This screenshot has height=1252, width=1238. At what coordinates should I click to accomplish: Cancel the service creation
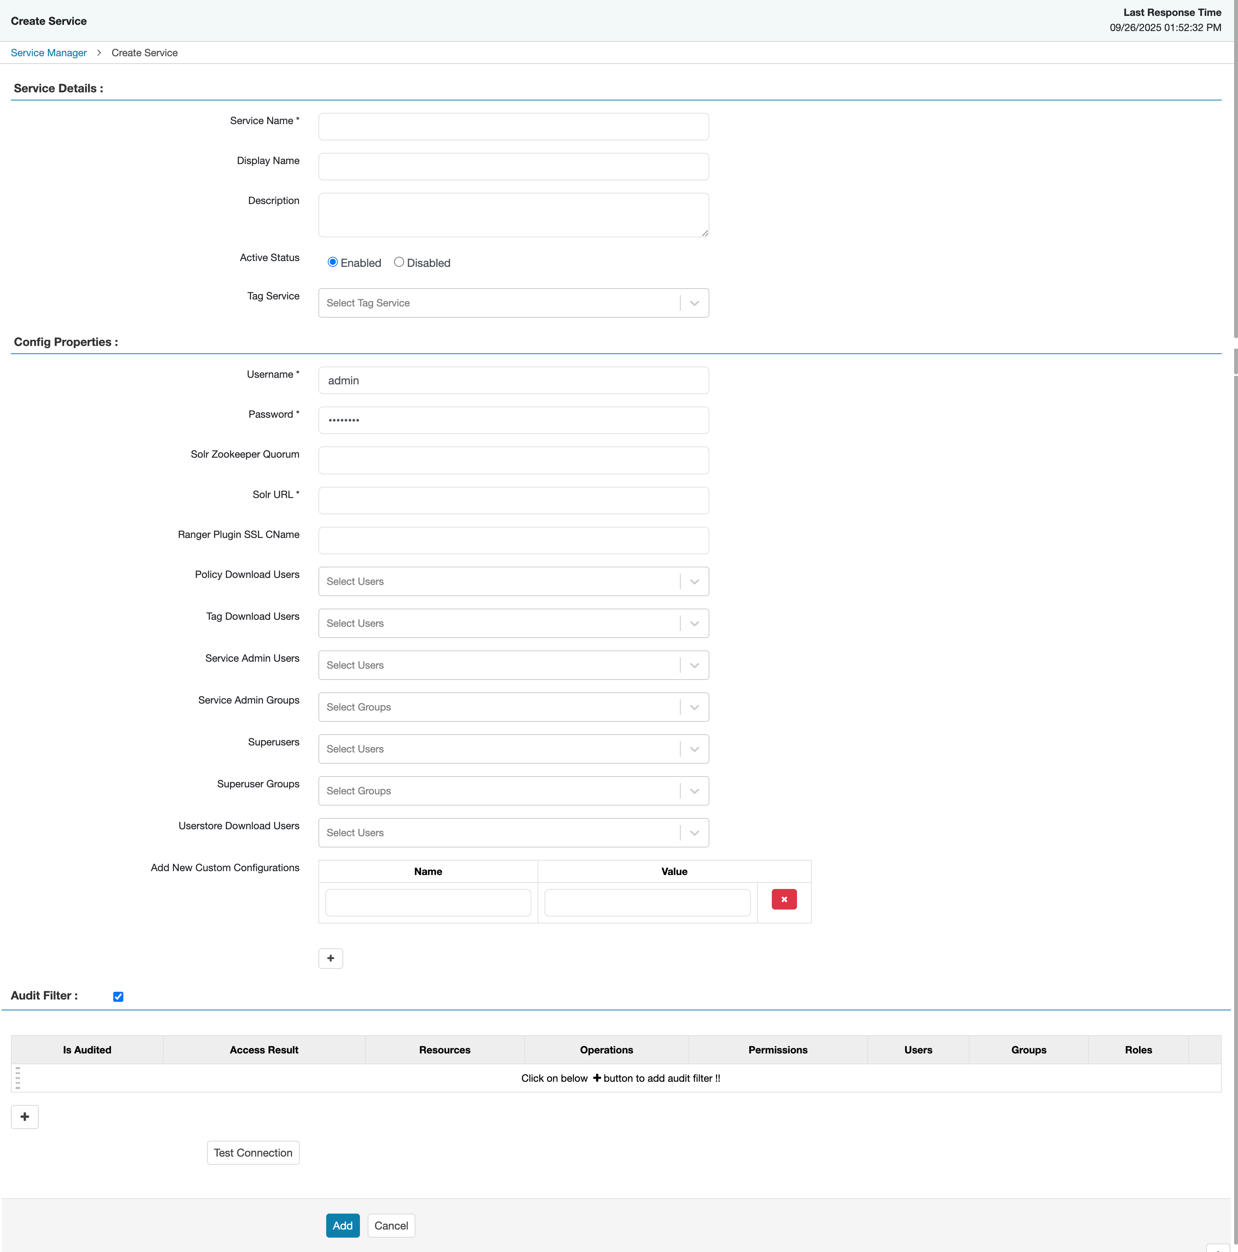pyautogui.click(x=391, y=1225)
